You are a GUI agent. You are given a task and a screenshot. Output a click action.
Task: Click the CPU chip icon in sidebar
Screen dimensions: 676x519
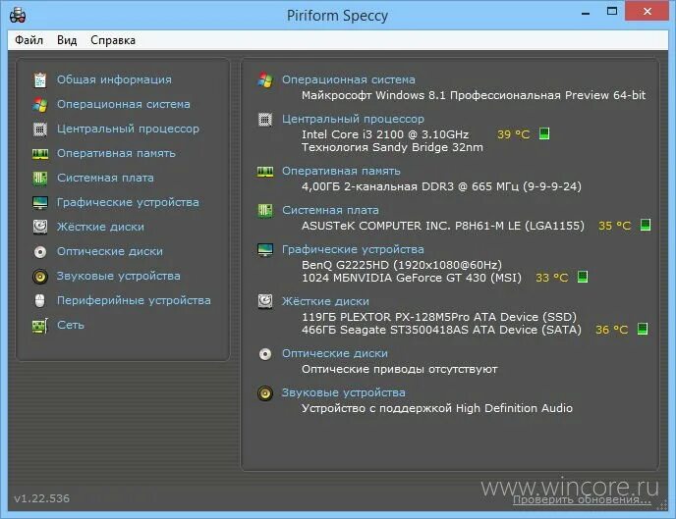click(40, 130)
